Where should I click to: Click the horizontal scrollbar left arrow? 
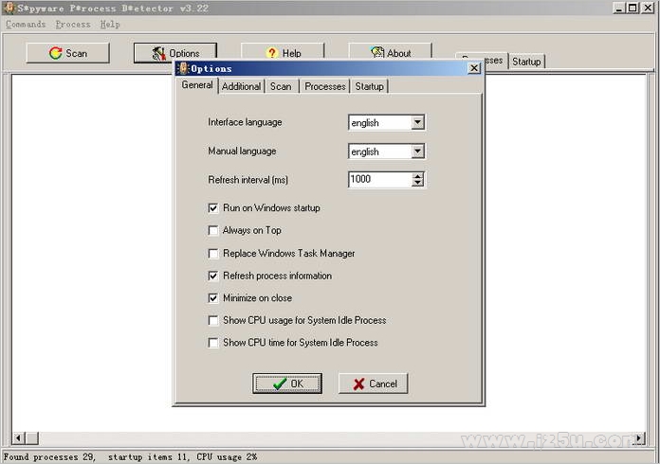[x=18, y=437]
